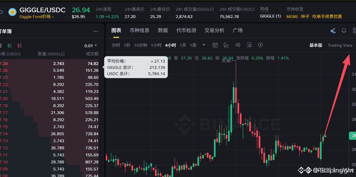356x177 pixels.
Task: Open the AI assistant sparkle icon
Action: point(333,31)
